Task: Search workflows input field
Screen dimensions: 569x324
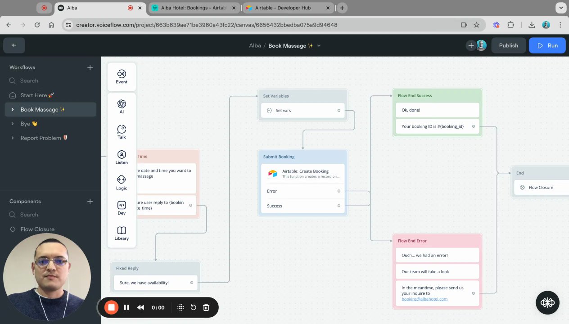Action: point(50,81)
